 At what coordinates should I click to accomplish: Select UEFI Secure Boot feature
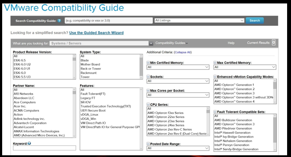tap(93, 110)
